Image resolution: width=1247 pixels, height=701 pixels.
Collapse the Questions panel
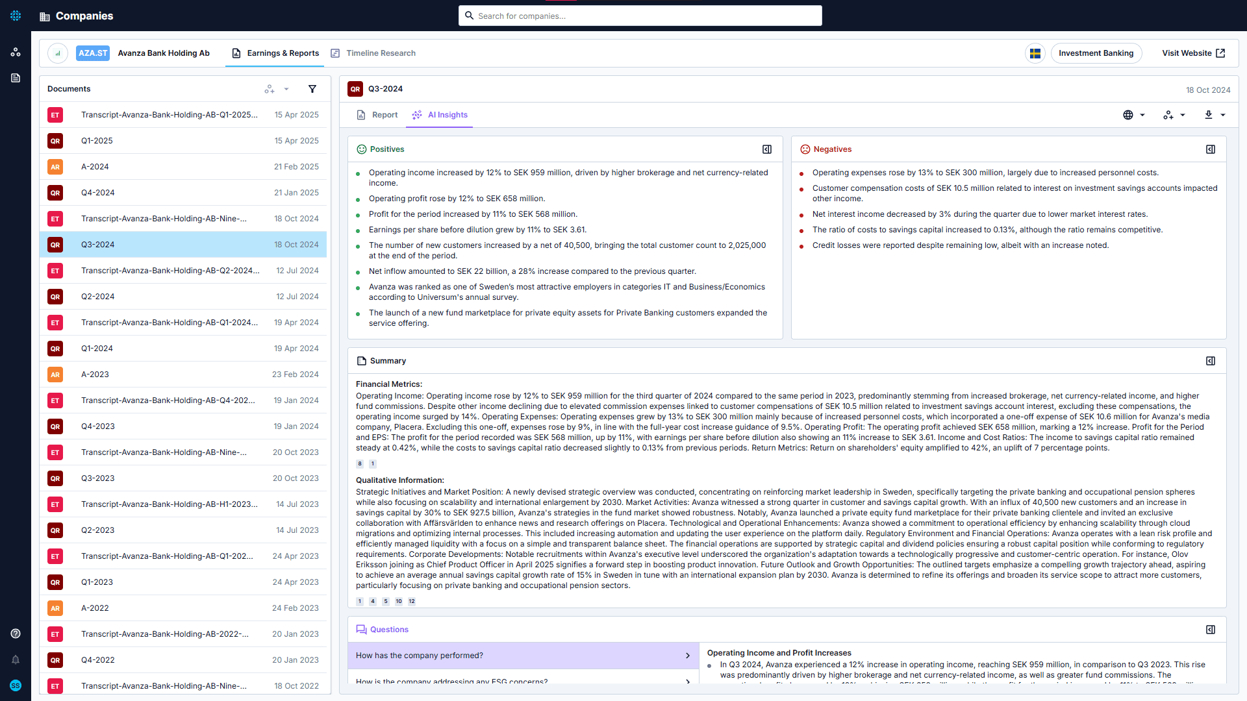(1211, 630)
